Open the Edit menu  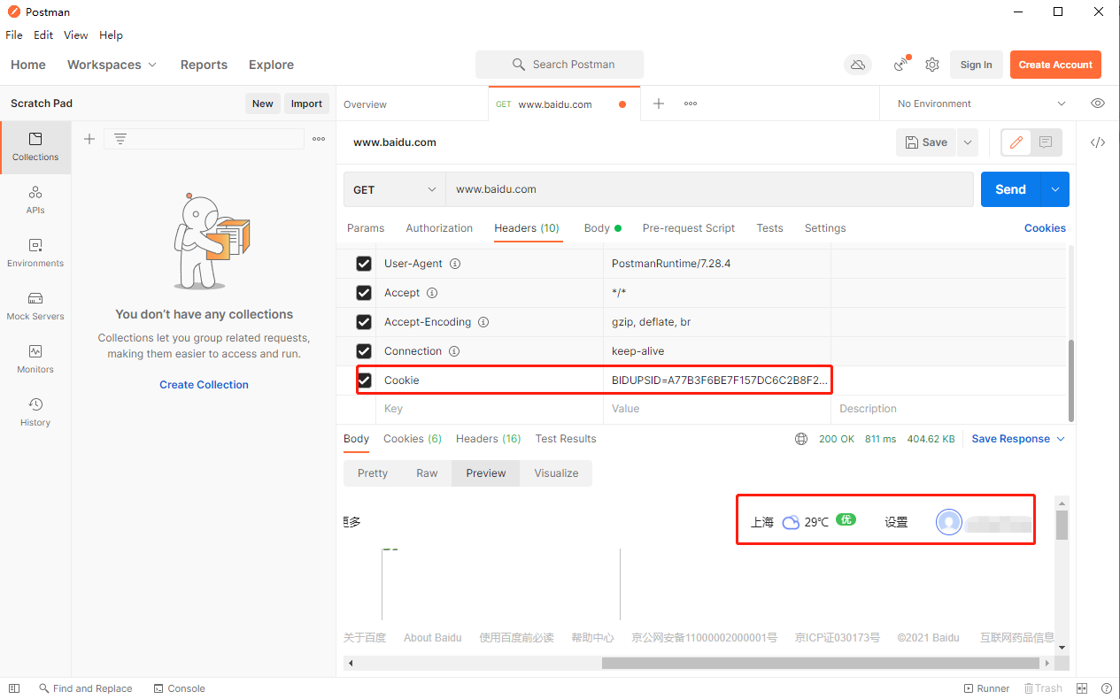43,35
